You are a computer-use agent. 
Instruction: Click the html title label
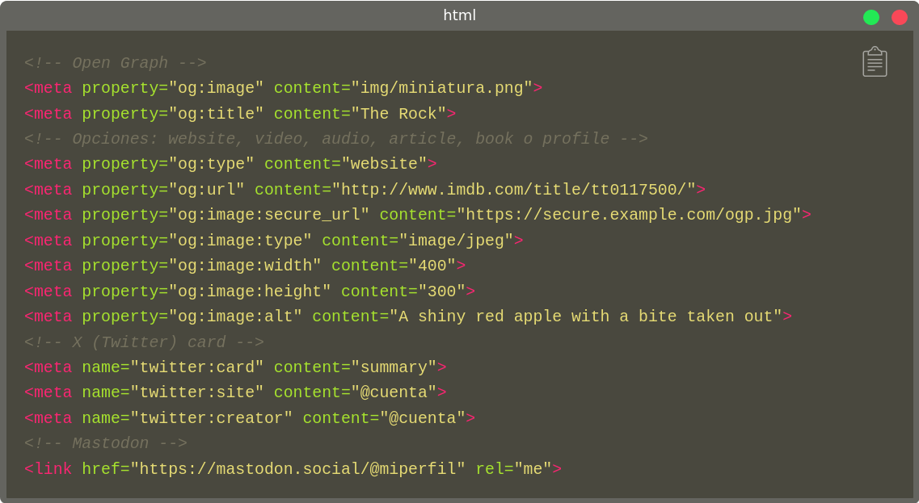(x=459, y=15)
